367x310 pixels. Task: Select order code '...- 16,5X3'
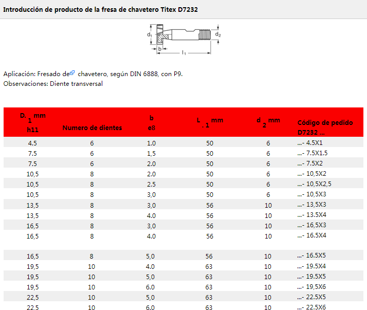tap(312, 225)
